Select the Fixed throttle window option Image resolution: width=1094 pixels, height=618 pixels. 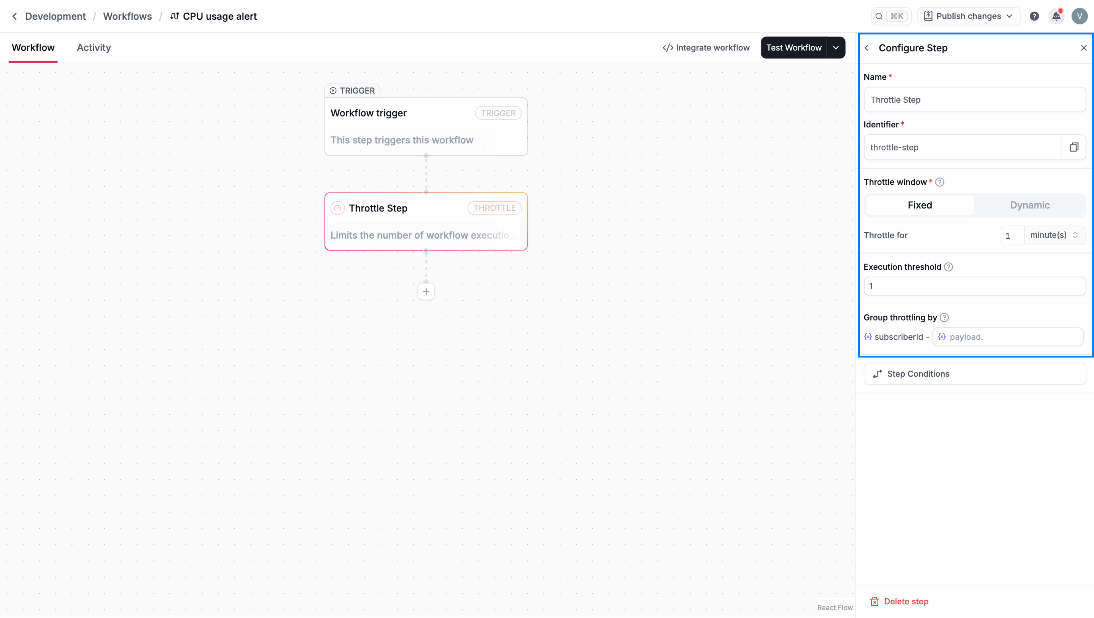tap(919, 205)
